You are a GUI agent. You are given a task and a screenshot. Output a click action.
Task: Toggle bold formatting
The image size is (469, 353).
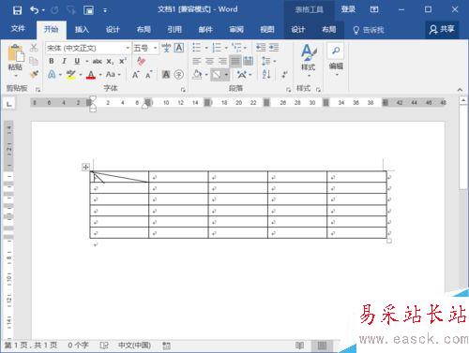(52, 61)
